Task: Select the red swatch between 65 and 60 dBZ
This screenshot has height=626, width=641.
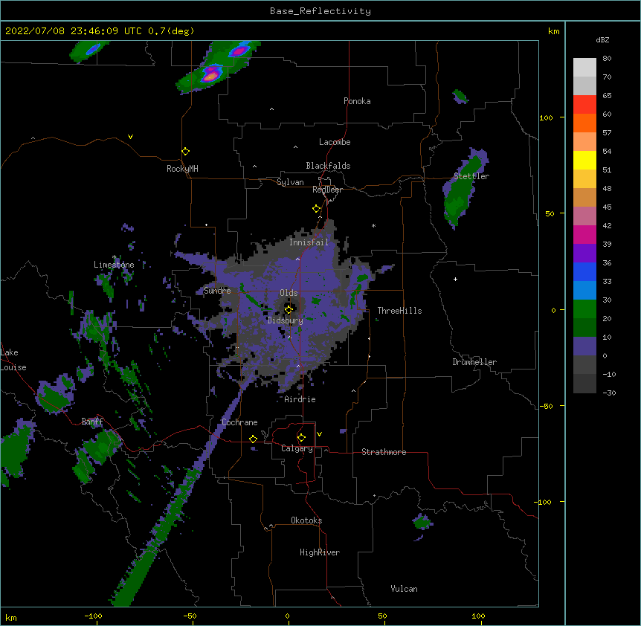Action: pos(584,105)
